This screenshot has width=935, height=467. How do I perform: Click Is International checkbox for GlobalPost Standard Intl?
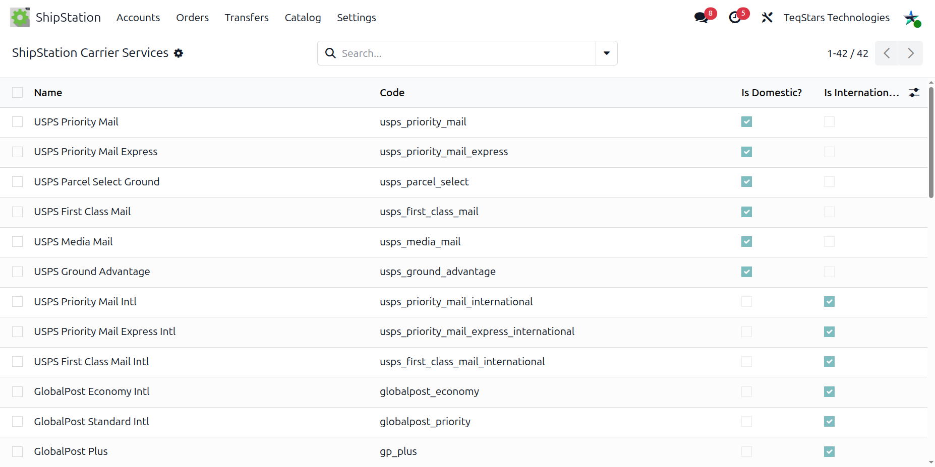830,422
